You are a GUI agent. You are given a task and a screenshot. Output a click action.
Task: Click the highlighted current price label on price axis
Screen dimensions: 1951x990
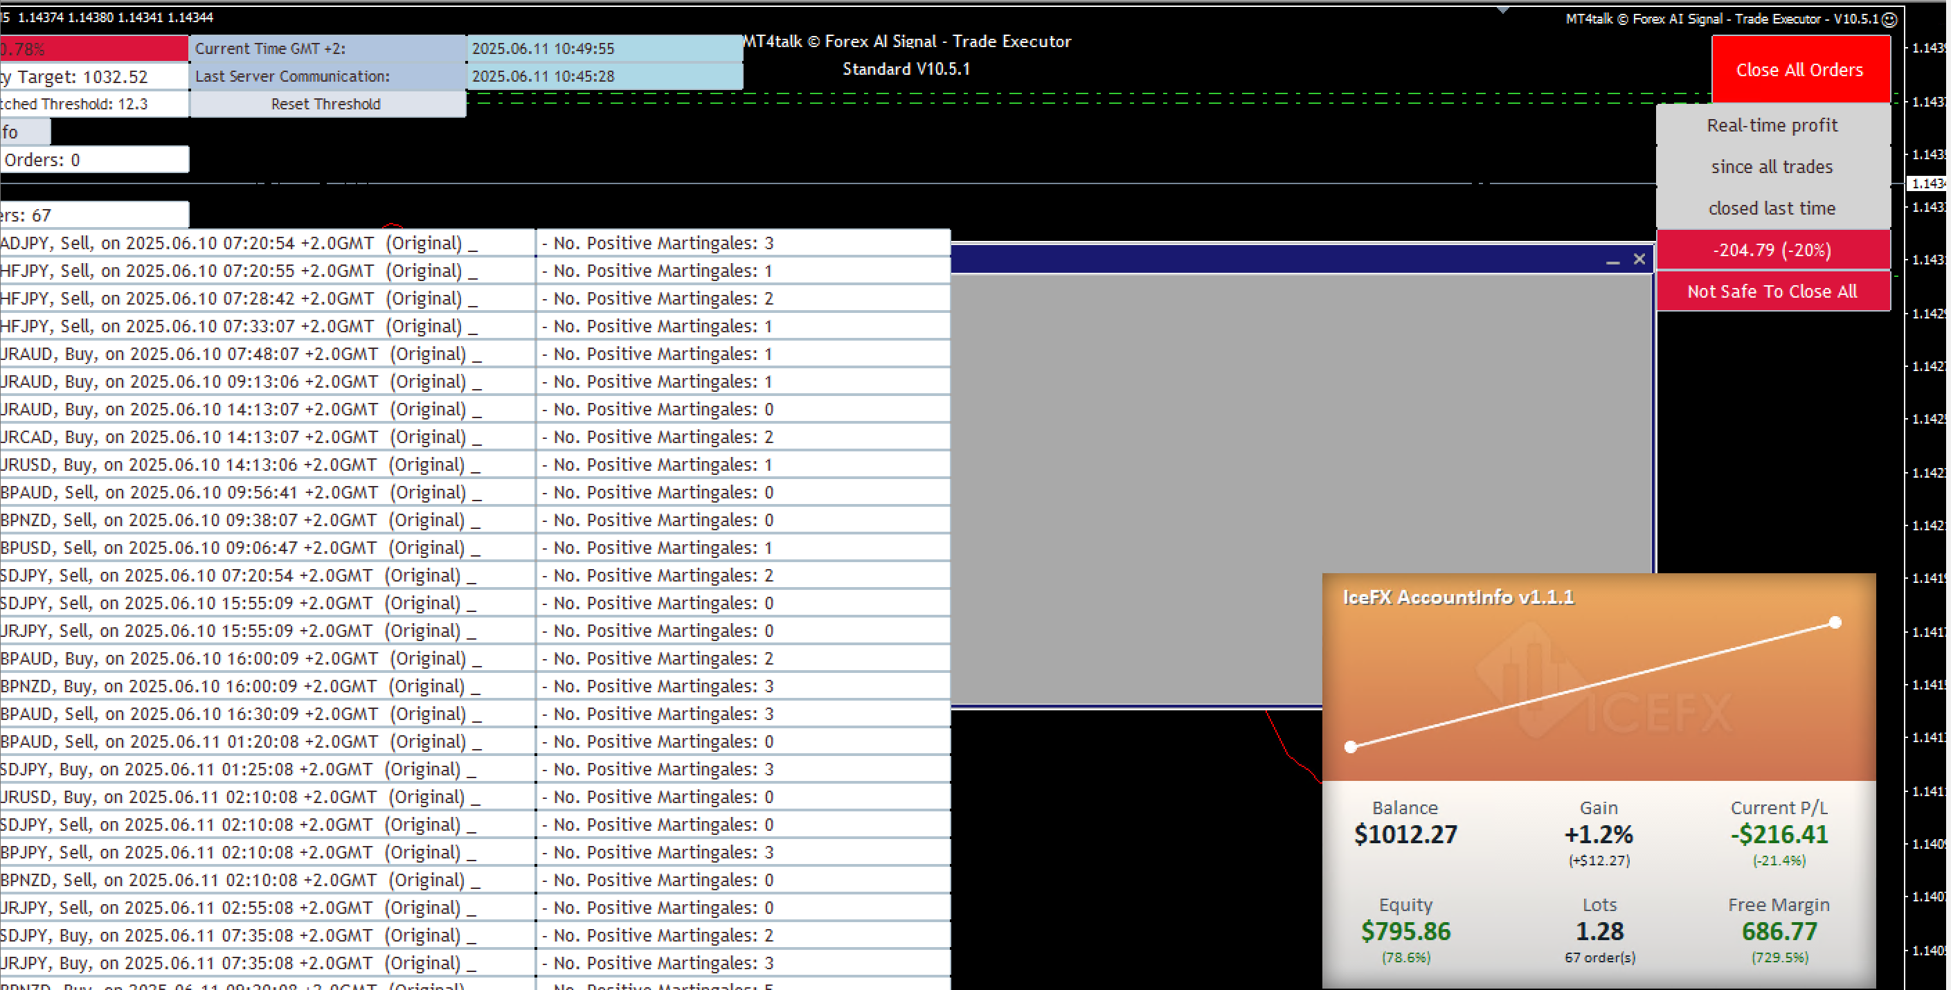pyautogui.click(x=1927, y=183)
